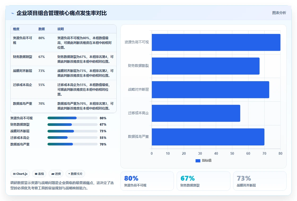Image resolution: width=297 pixels, height=201 pixels.
Task: Click the summary paragraph starting 调研数据显示
Action: (x=62, y=185)
